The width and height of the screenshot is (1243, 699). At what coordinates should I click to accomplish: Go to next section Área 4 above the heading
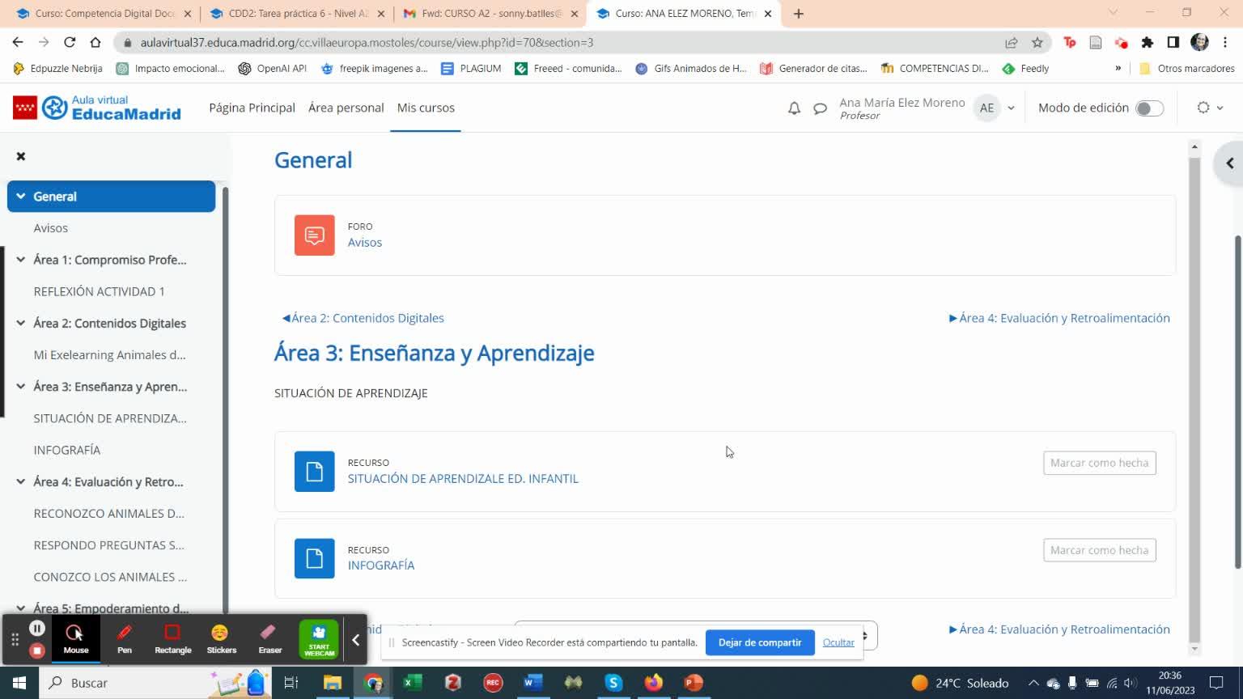[1059, 318]
